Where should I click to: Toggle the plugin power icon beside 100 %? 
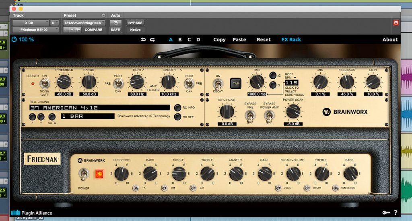tap(14, 39)
